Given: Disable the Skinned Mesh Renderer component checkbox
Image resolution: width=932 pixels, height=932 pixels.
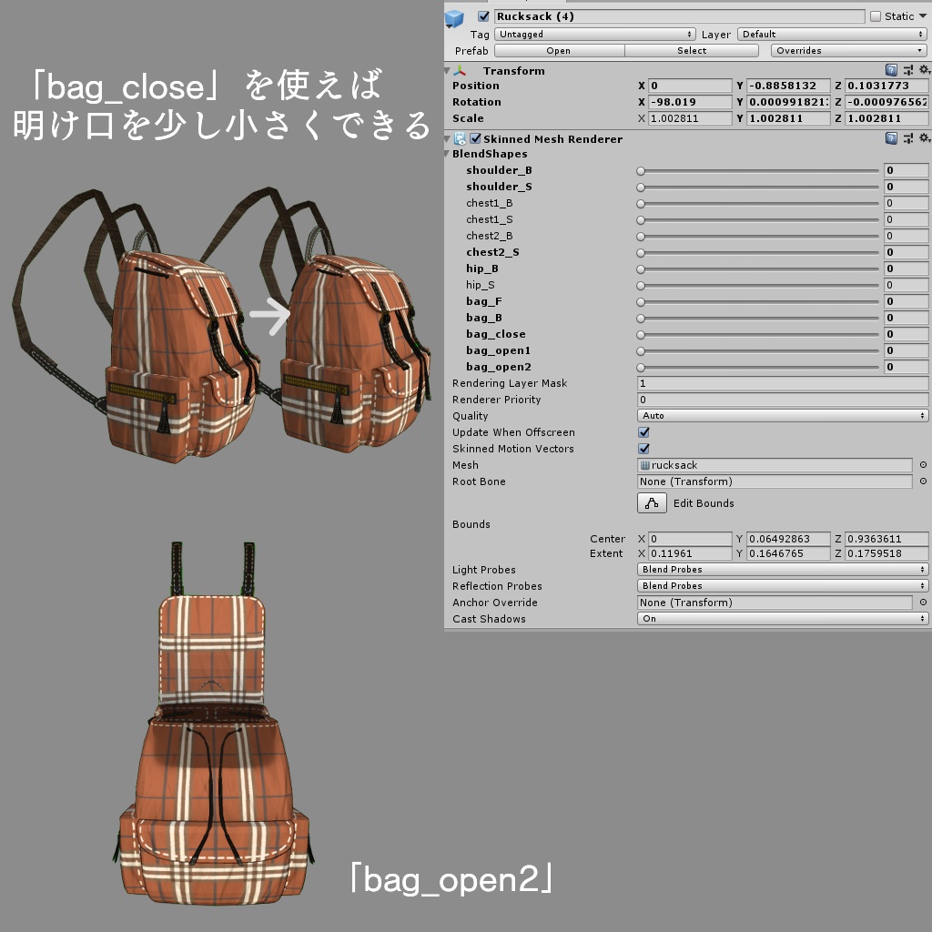Looking at the screenshot, I should [475, 138].
